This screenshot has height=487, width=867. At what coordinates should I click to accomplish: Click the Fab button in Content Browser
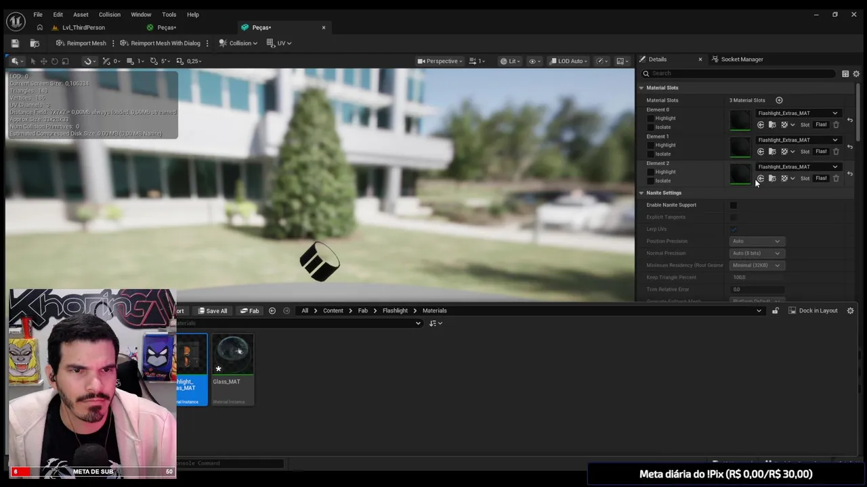point(249,311)
